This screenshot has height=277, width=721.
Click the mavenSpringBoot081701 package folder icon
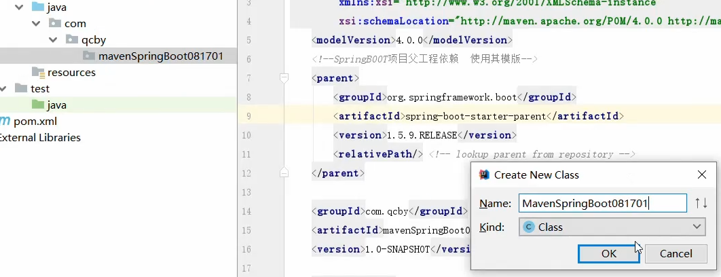click(89, 56)
